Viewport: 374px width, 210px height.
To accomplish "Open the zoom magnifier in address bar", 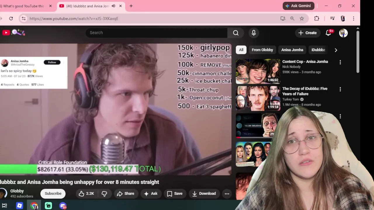I will (x=292, y=18).
